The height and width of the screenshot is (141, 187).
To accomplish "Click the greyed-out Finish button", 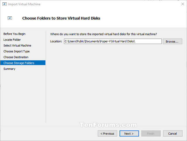I will [x=151, y=133].
